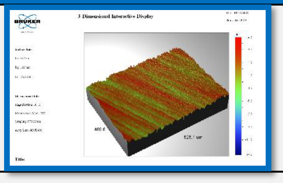The image size is (283, 183).
Task: Click the '826.1 um' axis label
Action: pos(193,137)
